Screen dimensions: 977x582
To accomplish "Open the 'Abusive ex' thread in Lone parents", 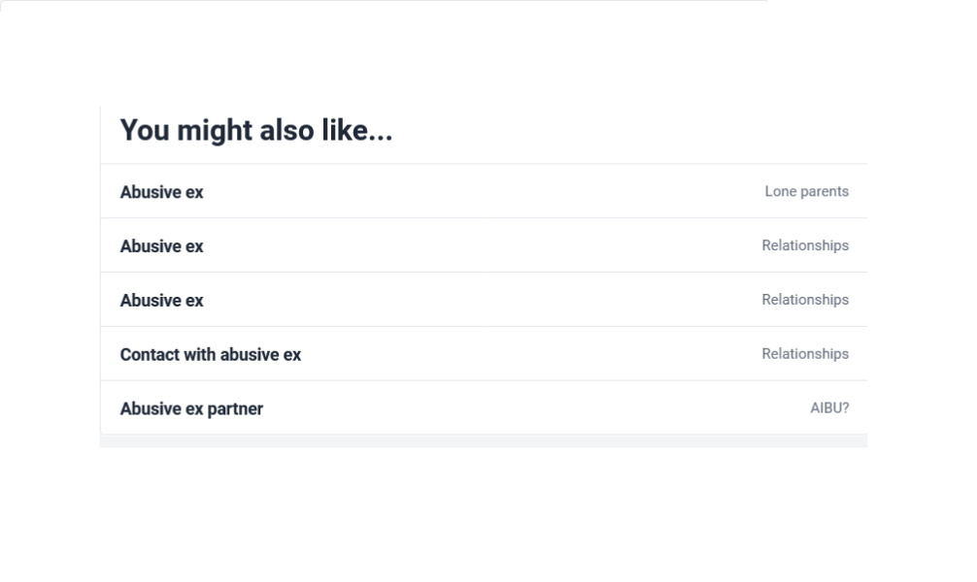I will point(161,192).
